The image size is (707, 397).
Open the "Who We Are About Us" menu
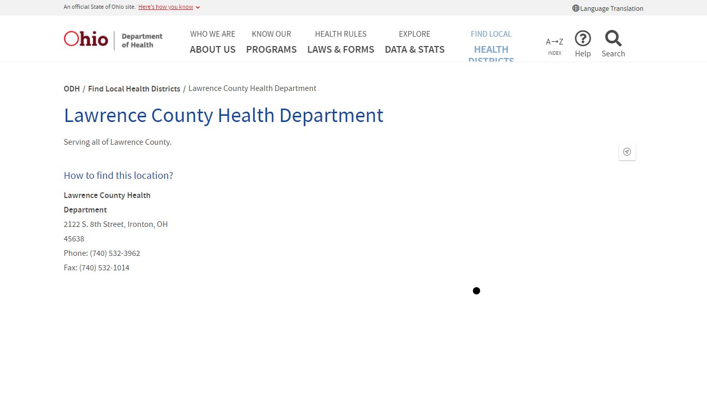click(x=213, y=41)
